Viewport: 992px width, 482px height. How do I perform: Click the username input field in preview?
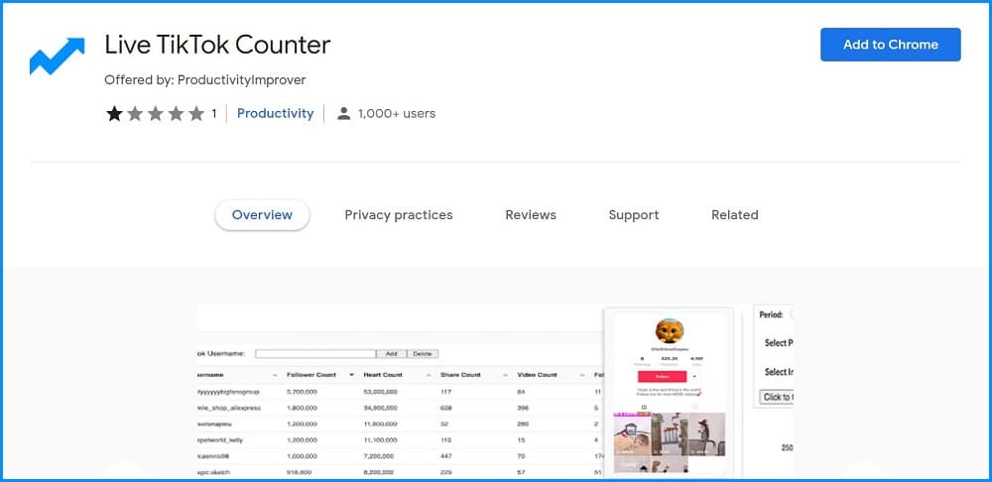click(x=315, y=354)
